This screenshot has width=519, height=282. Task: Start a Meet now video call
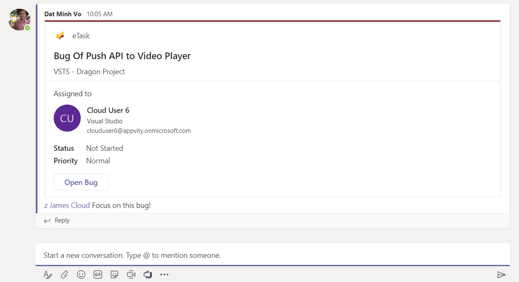pos(131,275)
